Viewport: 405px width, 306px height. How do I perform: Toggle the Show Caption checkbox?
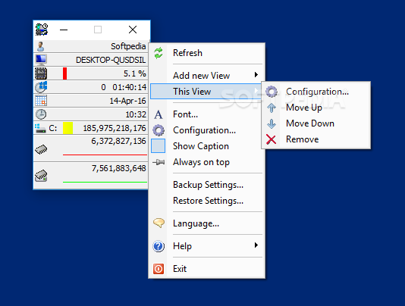(x=158, y=146)
